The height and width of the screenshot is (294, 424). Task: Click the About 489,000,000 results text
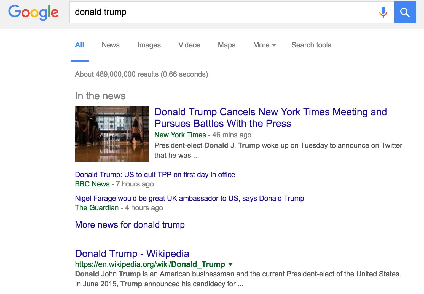[x=141, y=74]
